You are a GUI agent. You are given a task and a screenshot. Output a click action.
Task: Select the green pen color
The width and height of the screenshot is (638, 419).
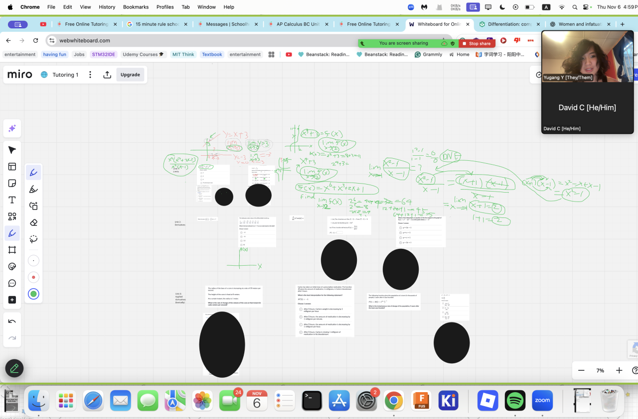pos(33,294)
